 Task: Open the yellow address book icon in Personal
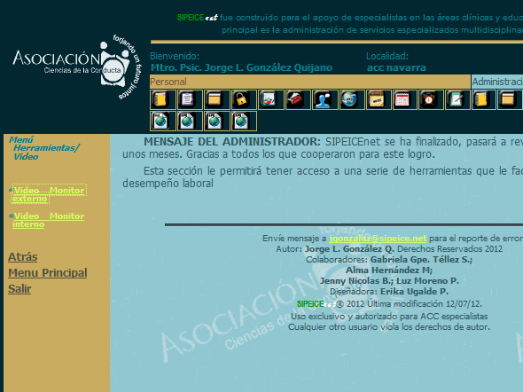click(163, 99)
